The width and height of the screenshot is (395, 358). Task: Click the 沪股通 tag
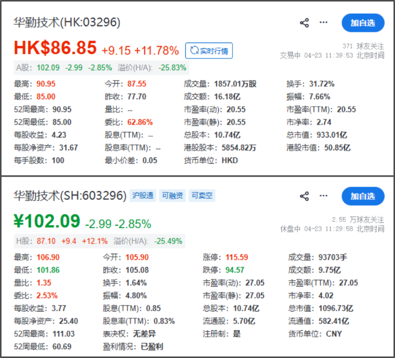pyautogui.click(x=143, y=196)
